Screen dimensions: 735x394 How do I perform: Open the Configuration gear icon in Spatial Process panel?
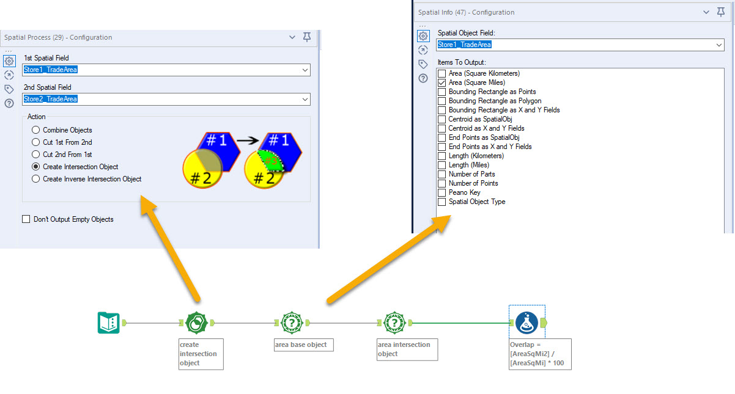tap(9, 62)
